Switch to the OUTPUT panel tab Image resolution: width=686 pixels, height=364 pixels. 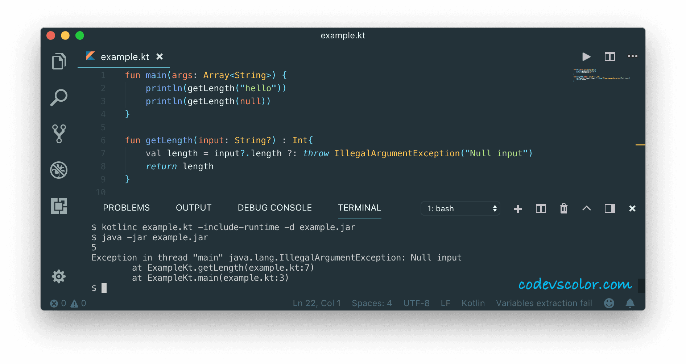point(194,208)
